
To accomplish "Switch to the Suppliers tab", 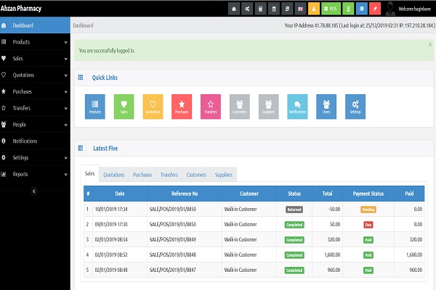I will pos(224,175).
